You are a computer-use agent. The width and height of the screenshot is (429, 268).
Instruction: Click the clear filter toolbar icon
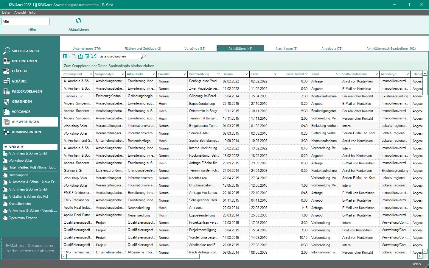pyautogui.click(x=74, y=56)
